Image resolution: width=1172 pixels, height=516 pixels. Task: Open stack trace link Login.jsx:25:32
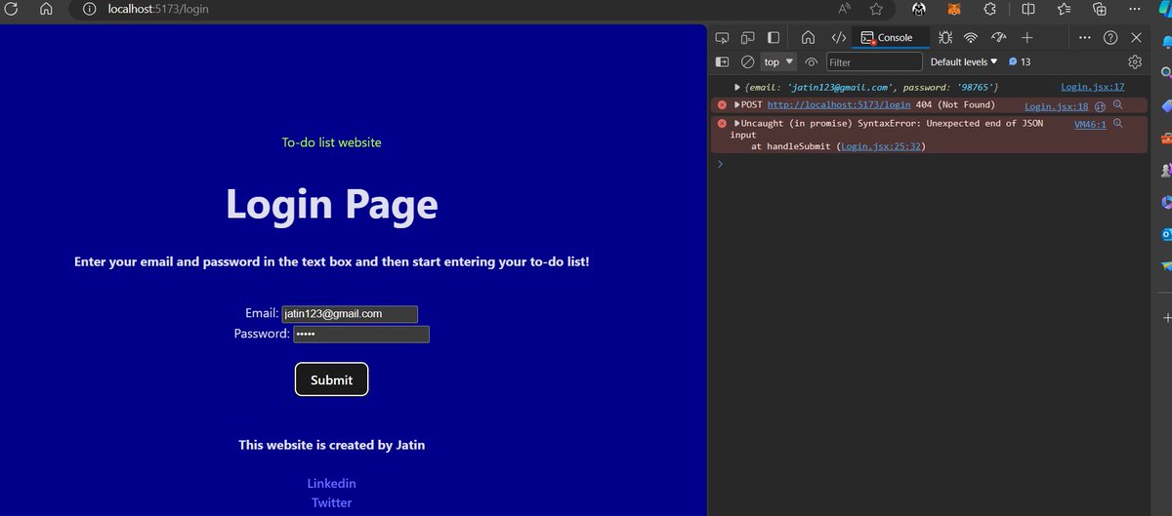(x=882, y=146)
